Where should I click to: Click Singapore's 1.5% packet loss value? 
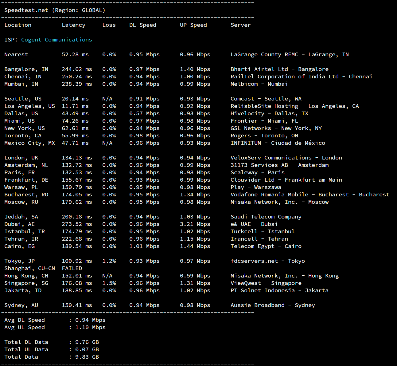(x=109, y=283)
